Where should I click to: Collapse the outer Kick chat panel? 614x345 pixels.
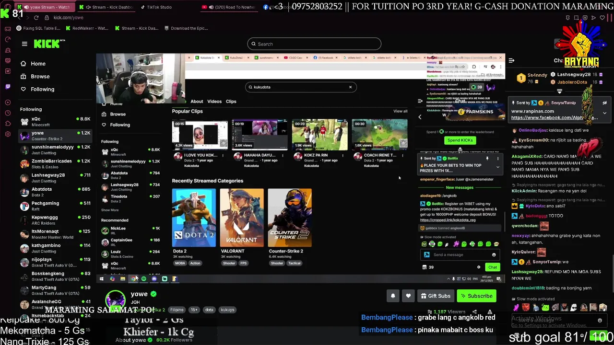(x=511, y=60)
